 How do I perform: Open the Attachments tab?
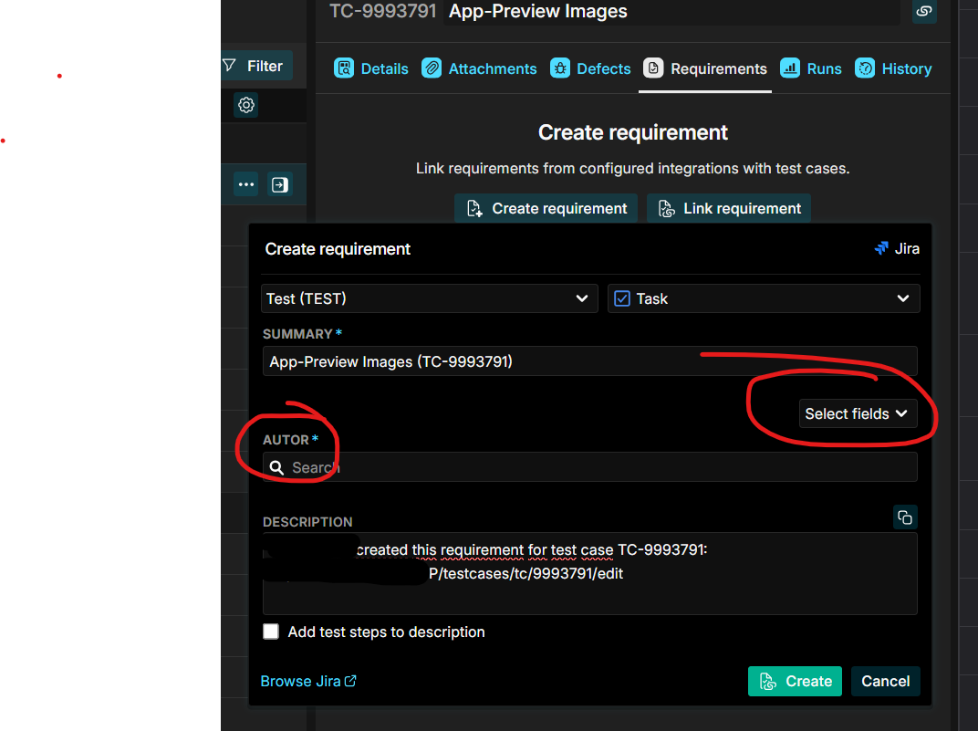[480, 68]
